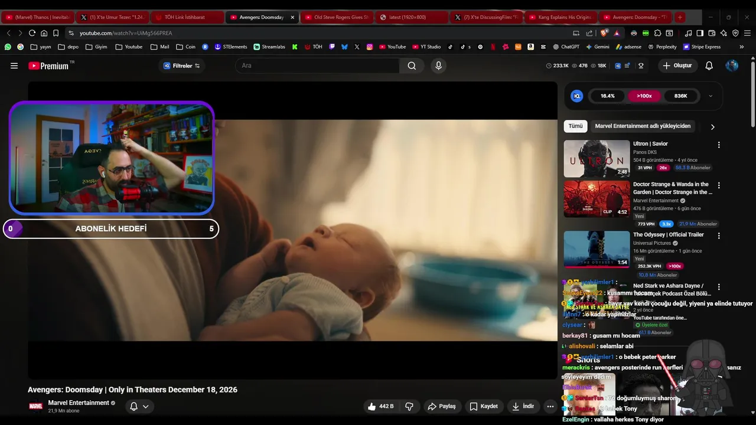Screen dimensions: 756x425
Task: Open Marvel Entertainment channel name link
Action: [79, 403]
